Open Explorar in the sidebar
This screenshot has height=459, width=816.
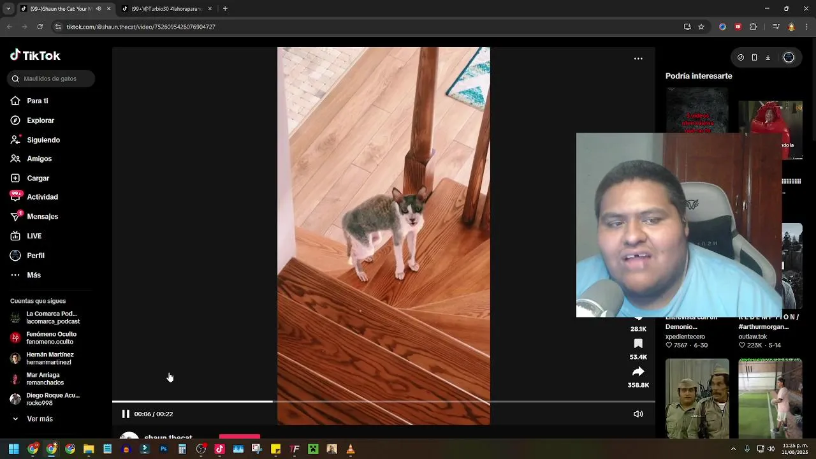[33, 120]
